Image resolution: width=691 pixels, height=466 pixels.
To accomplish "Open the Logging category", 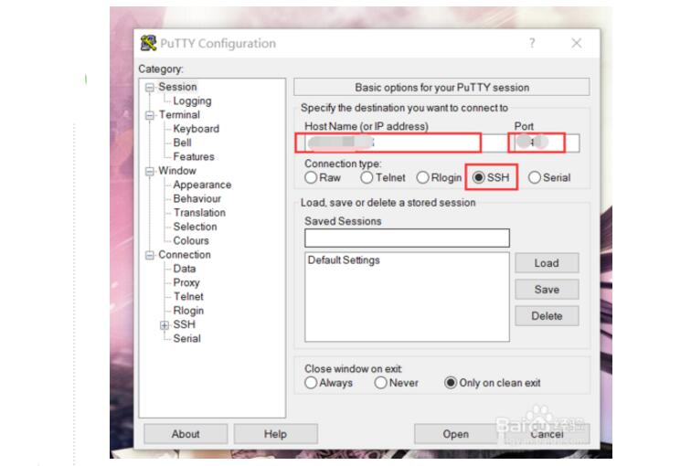I will pyautogui.click(x=192, y=101).
